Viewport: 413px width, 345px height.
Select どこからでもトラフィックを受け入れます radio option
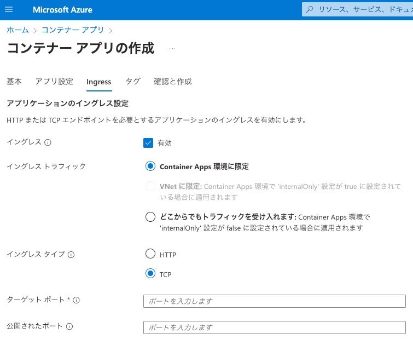tap(150, 217)
